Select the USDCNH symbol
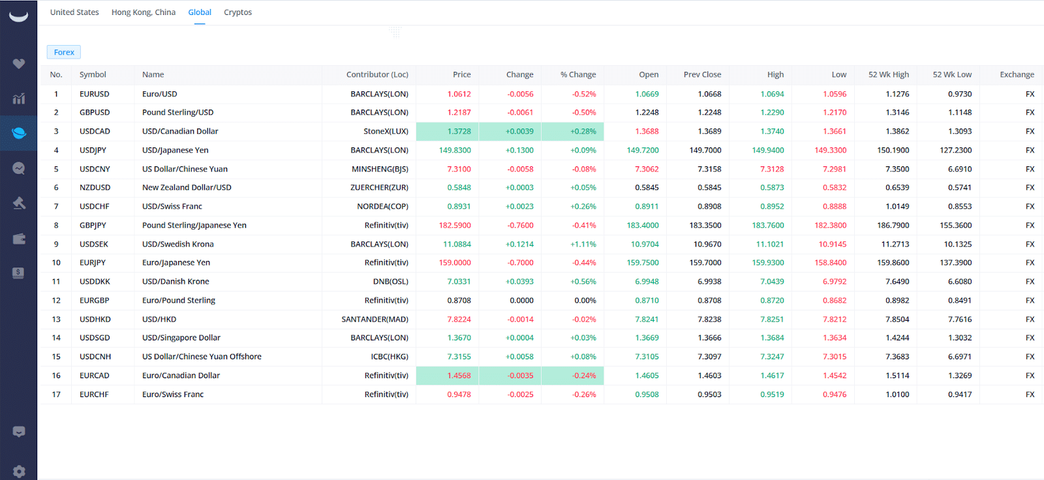1044x480 pixels. point(95,357)
